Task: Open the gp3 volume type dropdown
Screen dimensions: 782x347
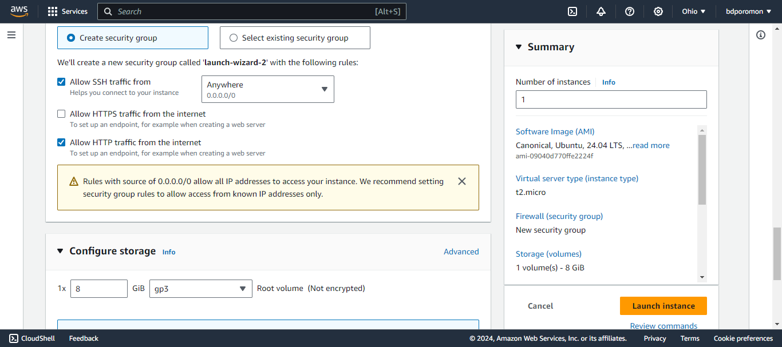Action: [200, 289]
